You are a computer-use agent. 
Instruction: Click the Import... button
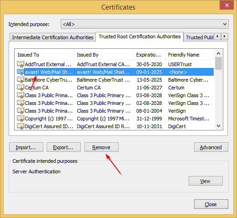[26, 147]
